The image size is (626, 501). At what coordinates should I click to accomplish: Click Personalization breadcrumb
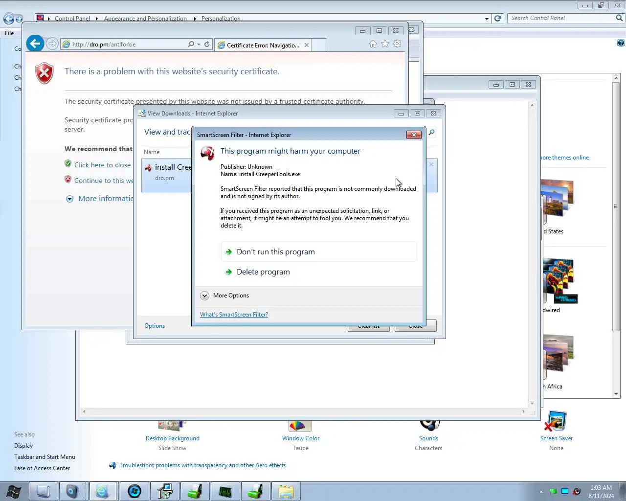click(x=221, y=19)
